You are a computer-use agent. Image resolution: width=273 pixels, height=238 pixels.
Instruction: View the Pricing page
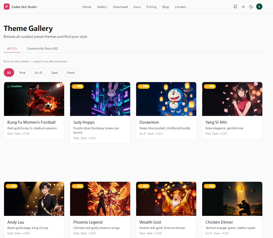point(151,7)
